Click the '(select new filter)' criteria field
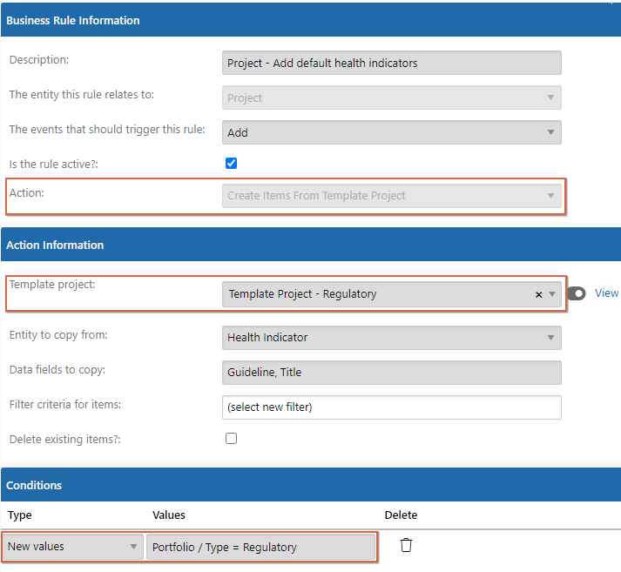 coord(392,407)
